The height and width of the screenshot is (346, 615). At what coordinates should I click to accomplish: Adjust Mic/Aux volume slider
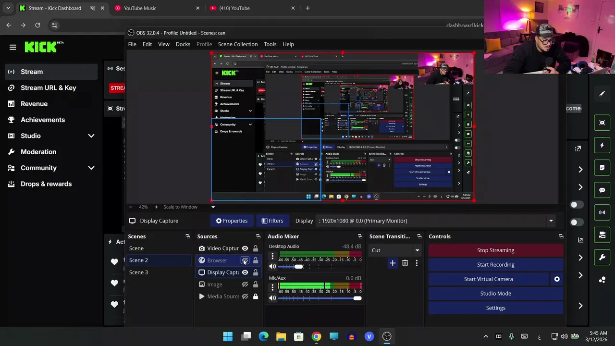(357, 298)
